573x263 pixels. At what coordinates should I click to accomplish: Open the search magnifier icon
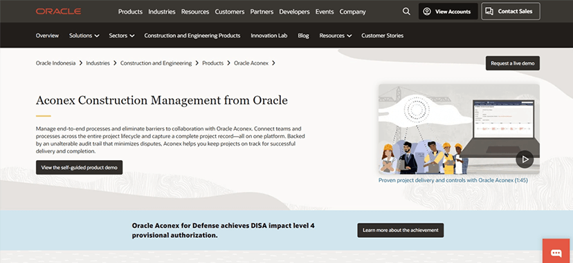tap(406, 11)
